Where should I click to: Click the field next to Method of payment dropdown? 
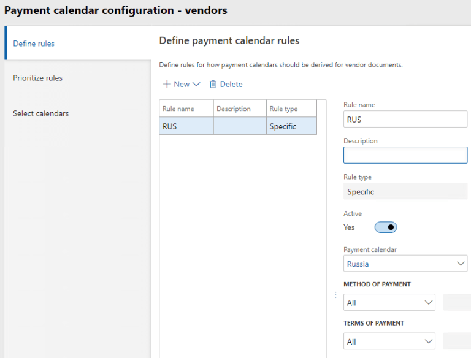click(x=457, y=302)
